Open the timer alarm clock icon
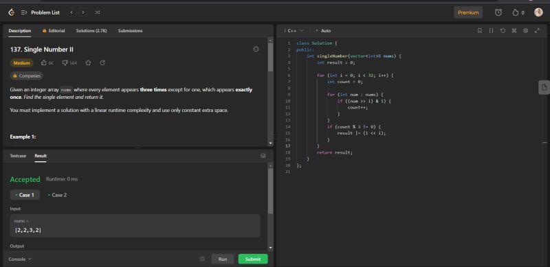 tap(498, 12)
